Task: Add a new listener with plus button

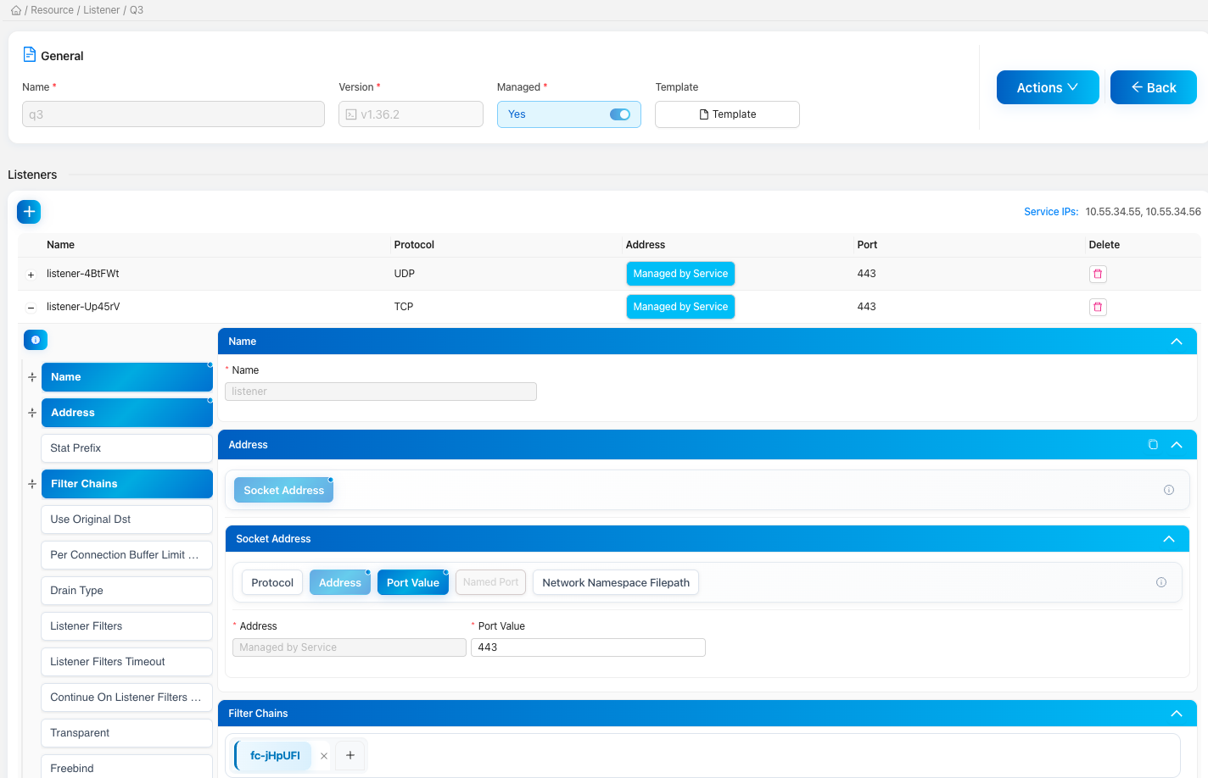Action: click(29, 212)
